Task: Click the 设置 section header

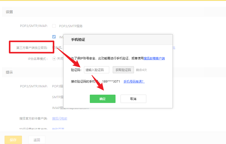Action: pyautogui.click(x=9, y=12)
